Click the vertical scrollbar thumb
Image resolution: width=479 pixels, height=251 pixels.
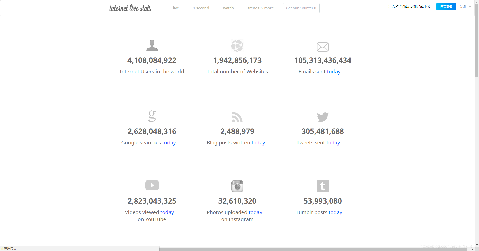[x=477, y=41]
